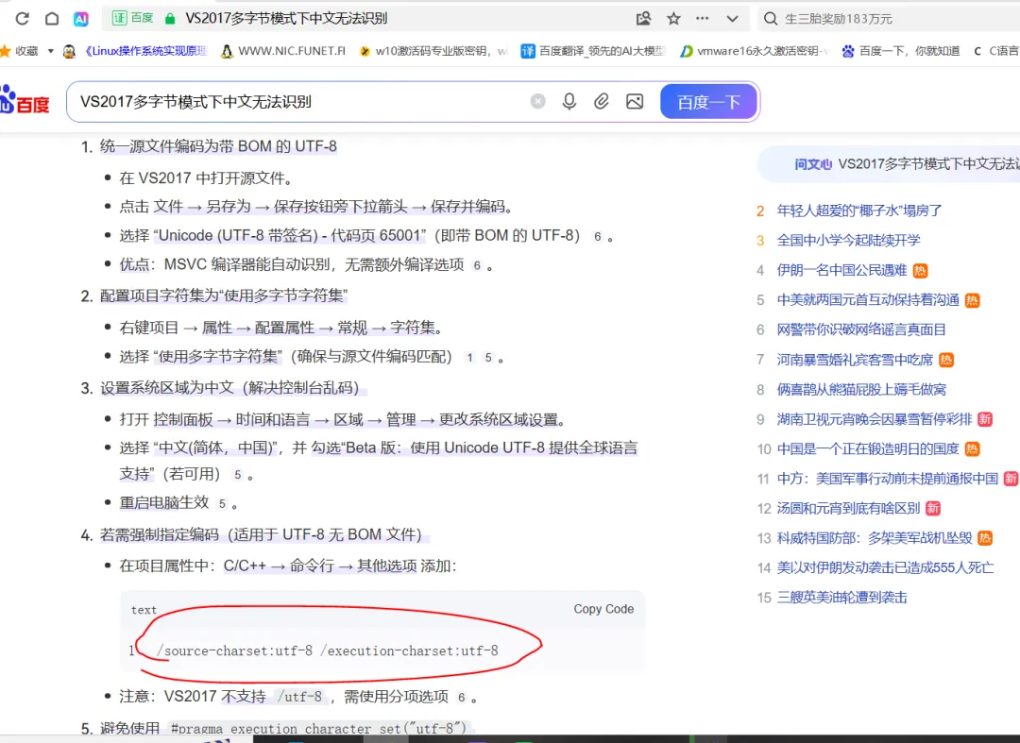Image resolution: width=1020 pixels, height=743 pixels.
Task: Open hot topic 网警带你识破网络谣言真面目
Action: click(x=861, y=329)
